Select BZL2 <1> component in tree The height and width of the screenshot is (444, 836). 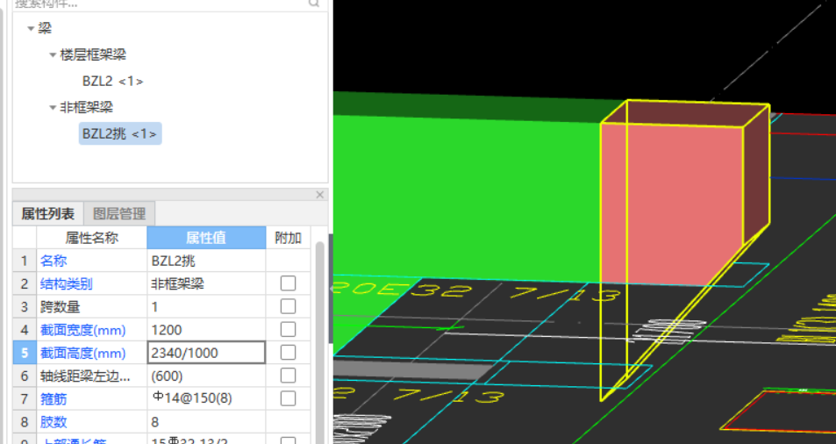click(x=112, y=81)
